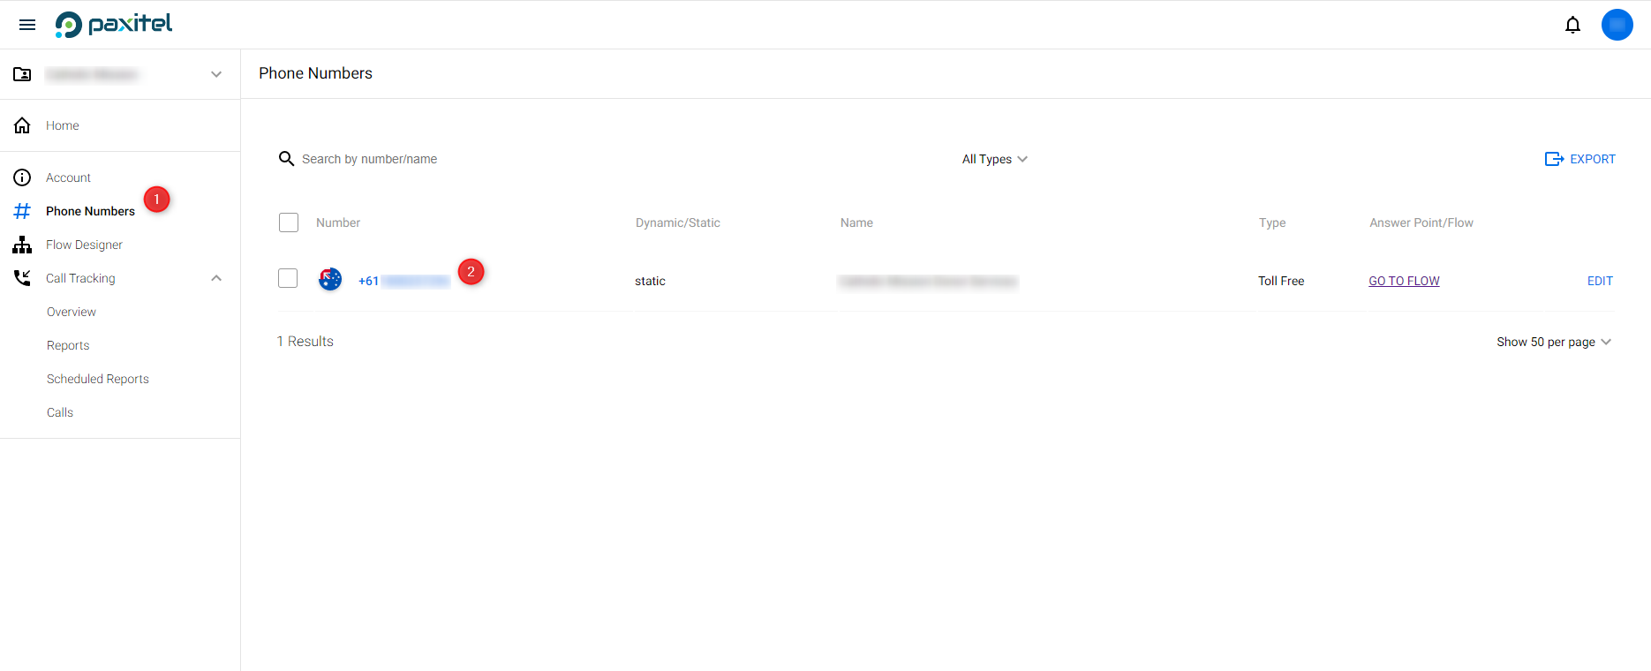Screen dimensions: 1651x671
Task: Open the notifications bell
Action: [x=1572, y=25]
